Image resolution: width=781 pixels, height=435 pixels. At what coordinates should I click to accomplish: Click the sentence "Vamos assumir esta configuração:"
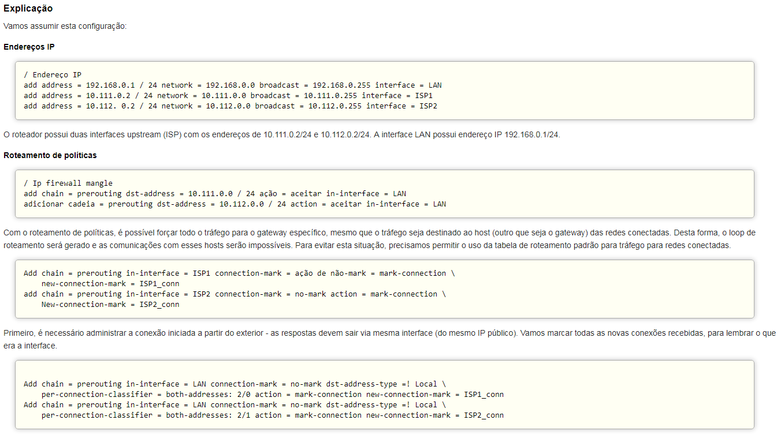[65, 27]
